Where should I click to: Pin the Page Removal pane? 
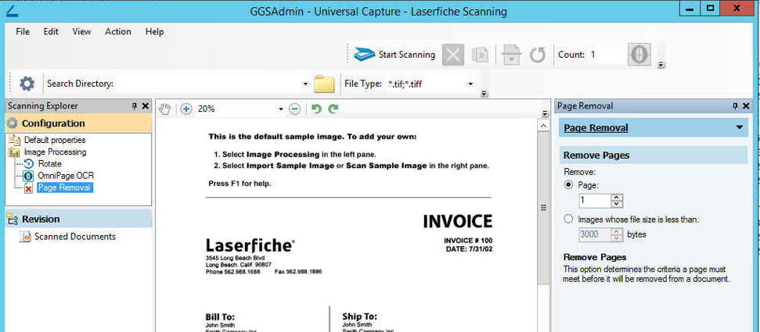point(735,106)
